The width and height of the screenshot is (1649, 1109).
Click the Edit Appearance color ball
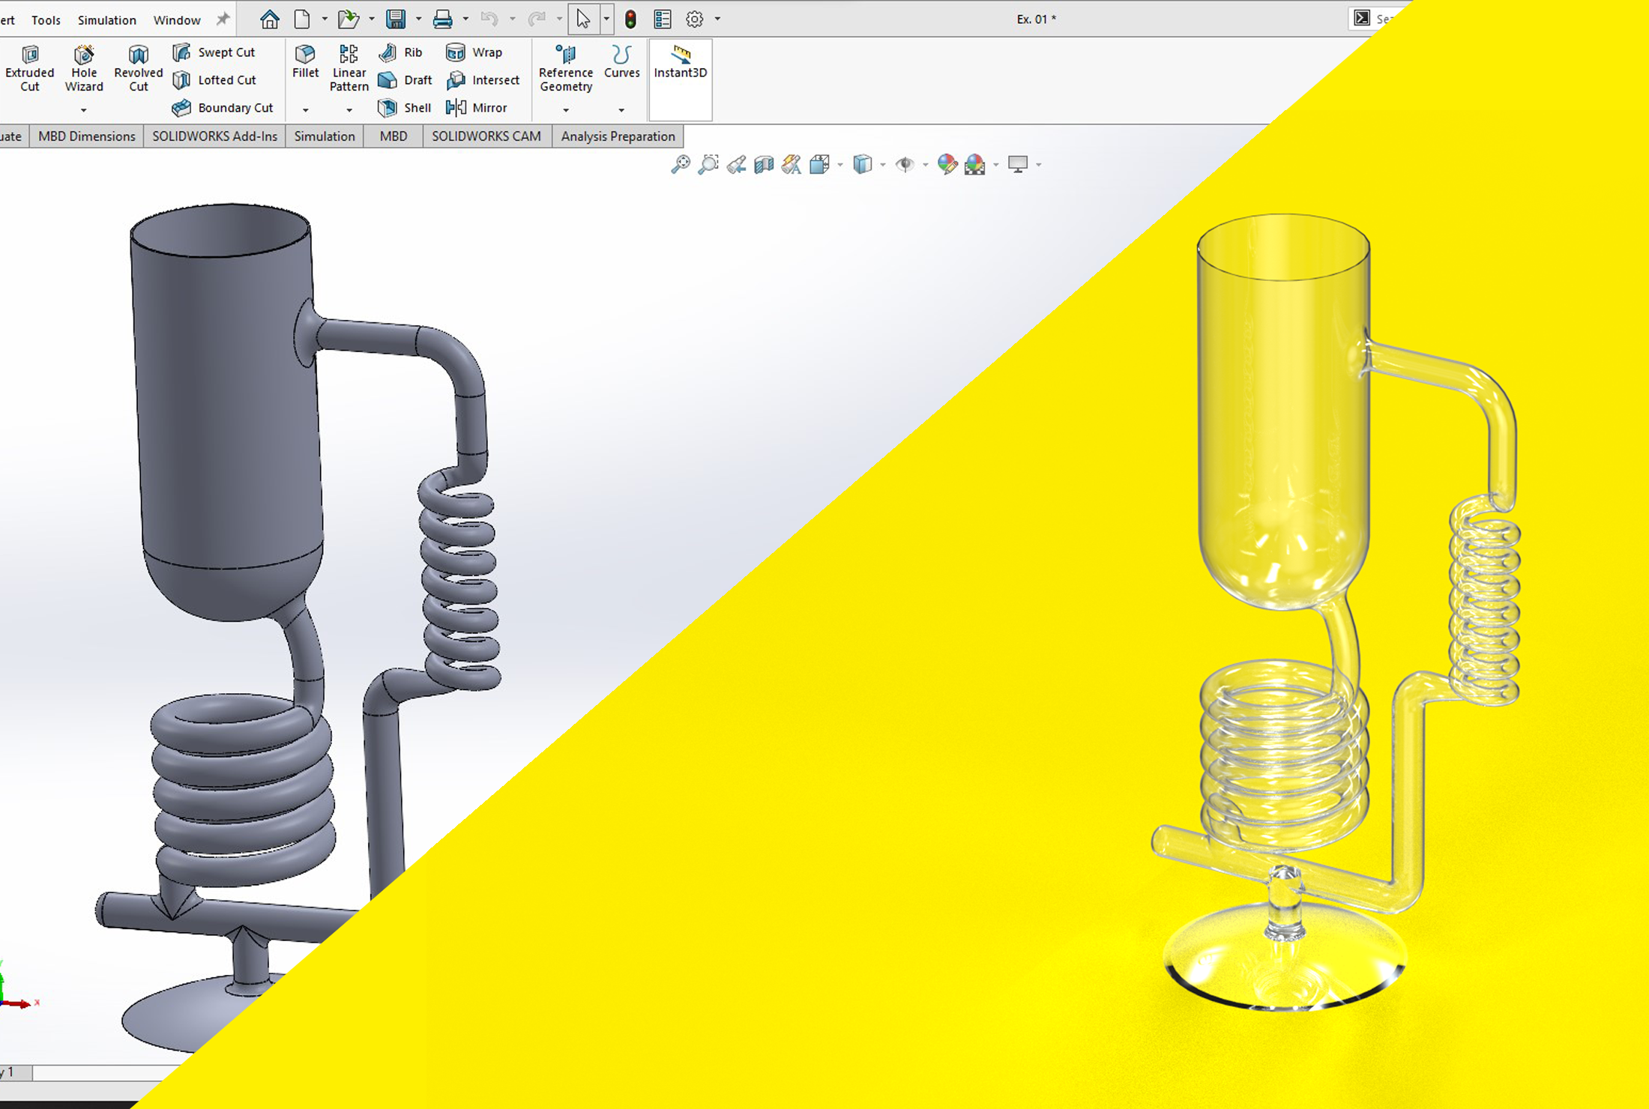click(x=947, y=164)
